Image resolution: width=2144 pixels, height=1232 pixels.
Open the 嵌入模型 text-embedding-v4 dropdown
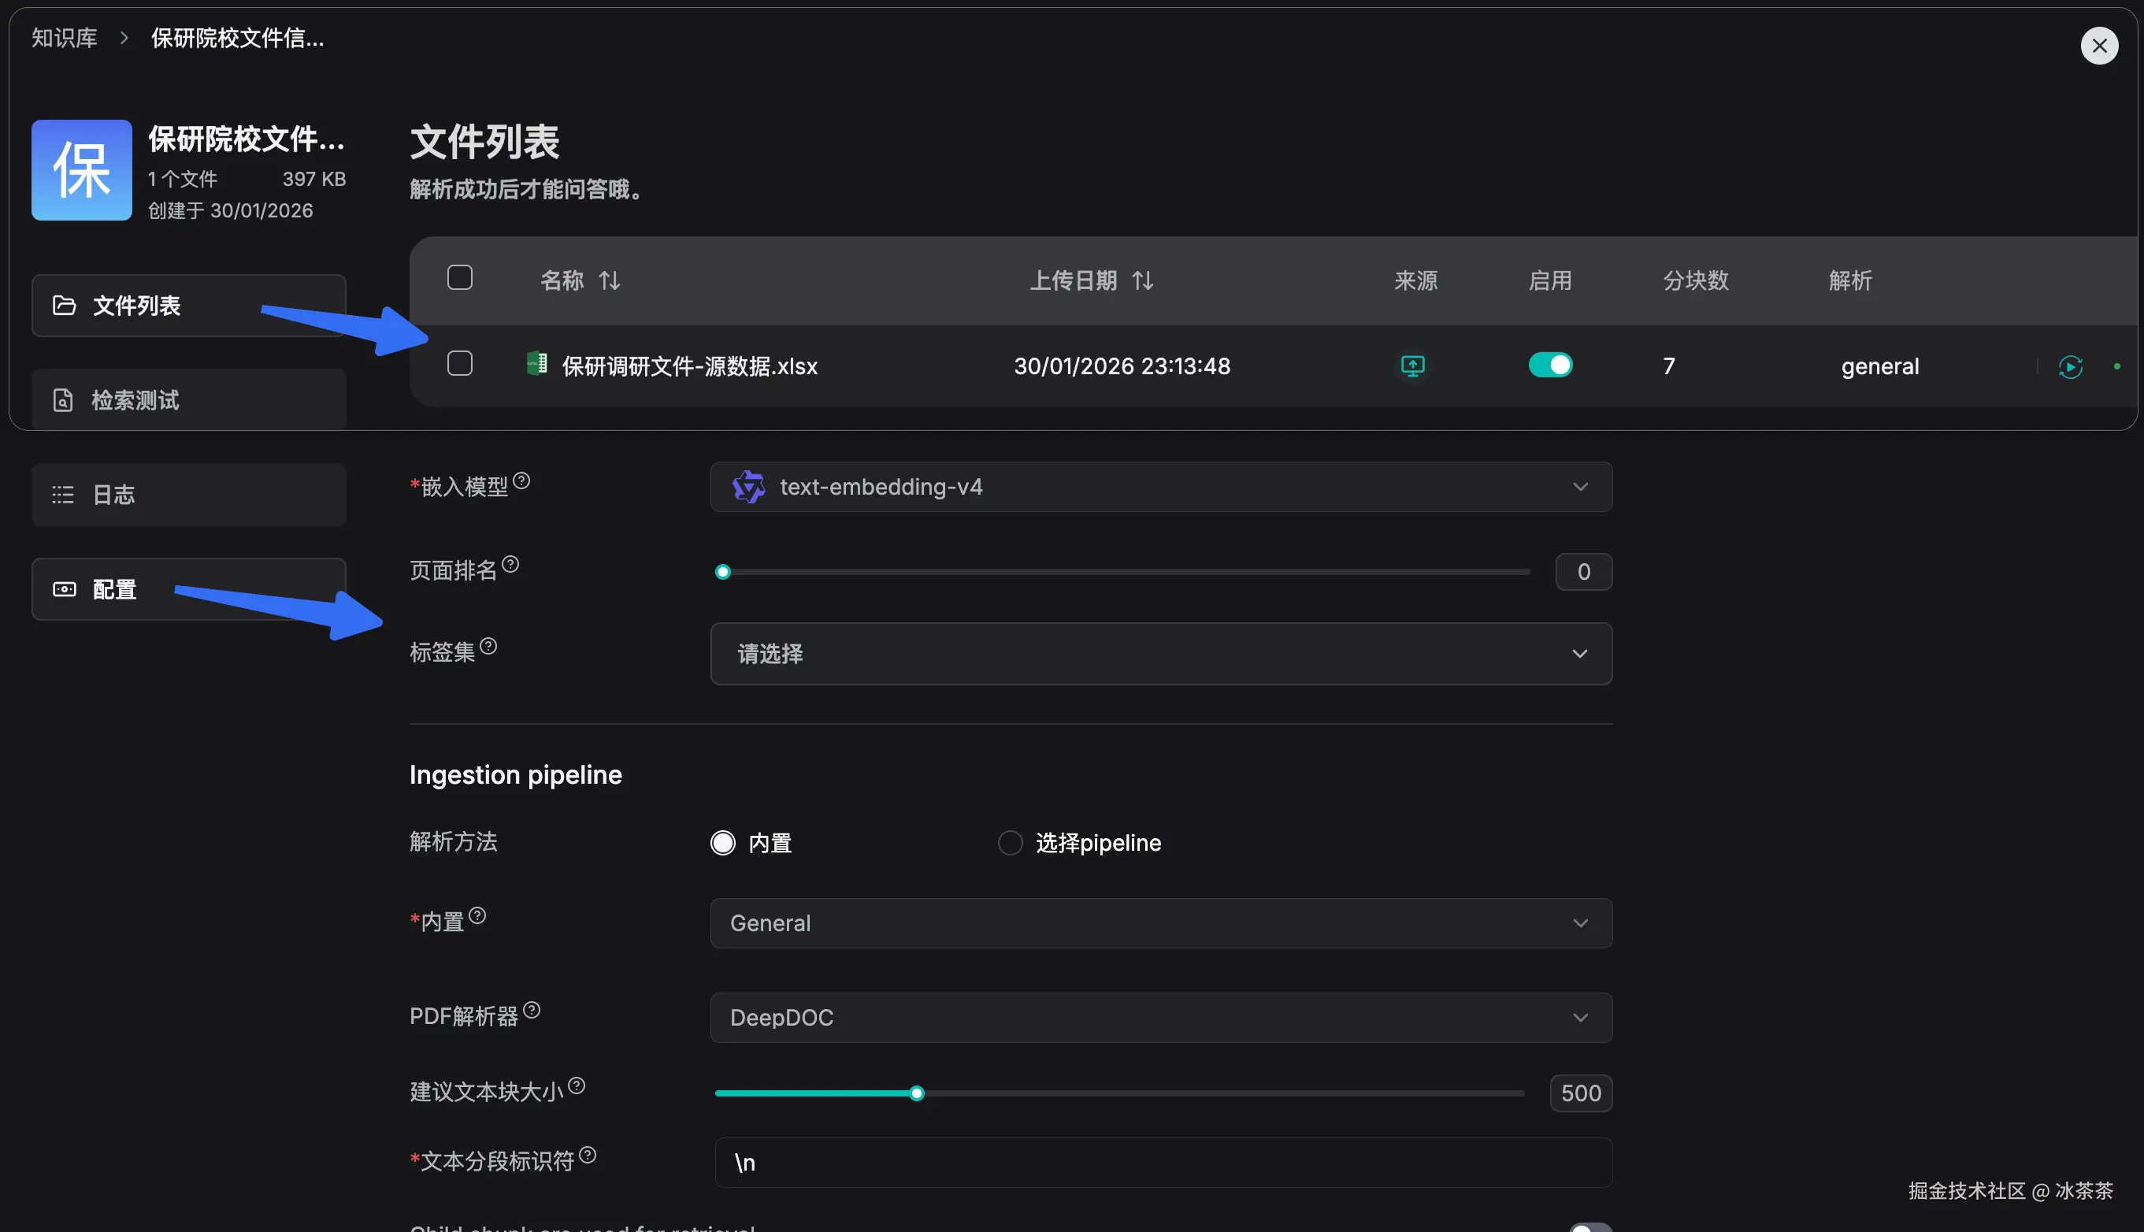pyautogui.click(x=1160, y=487)
